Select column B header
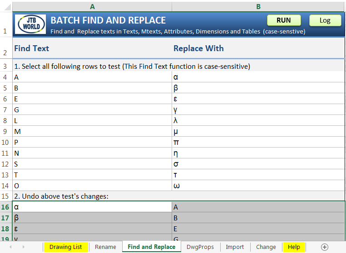Image resolution: width=346 pixels, height=253 pixels. [x=258, y=6]
